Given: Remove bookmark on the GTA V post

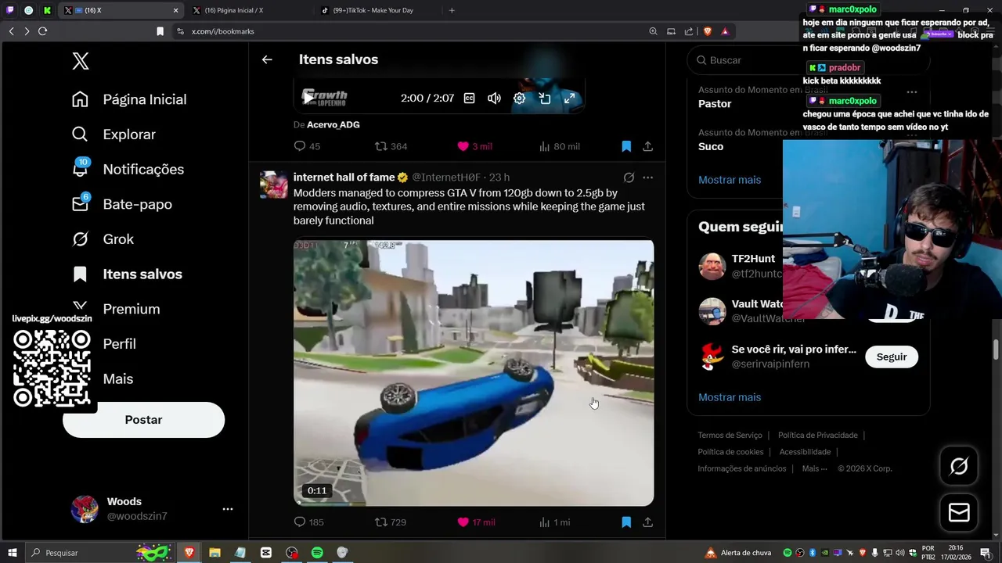Looking at the screenshot, I should click(626, 522).
